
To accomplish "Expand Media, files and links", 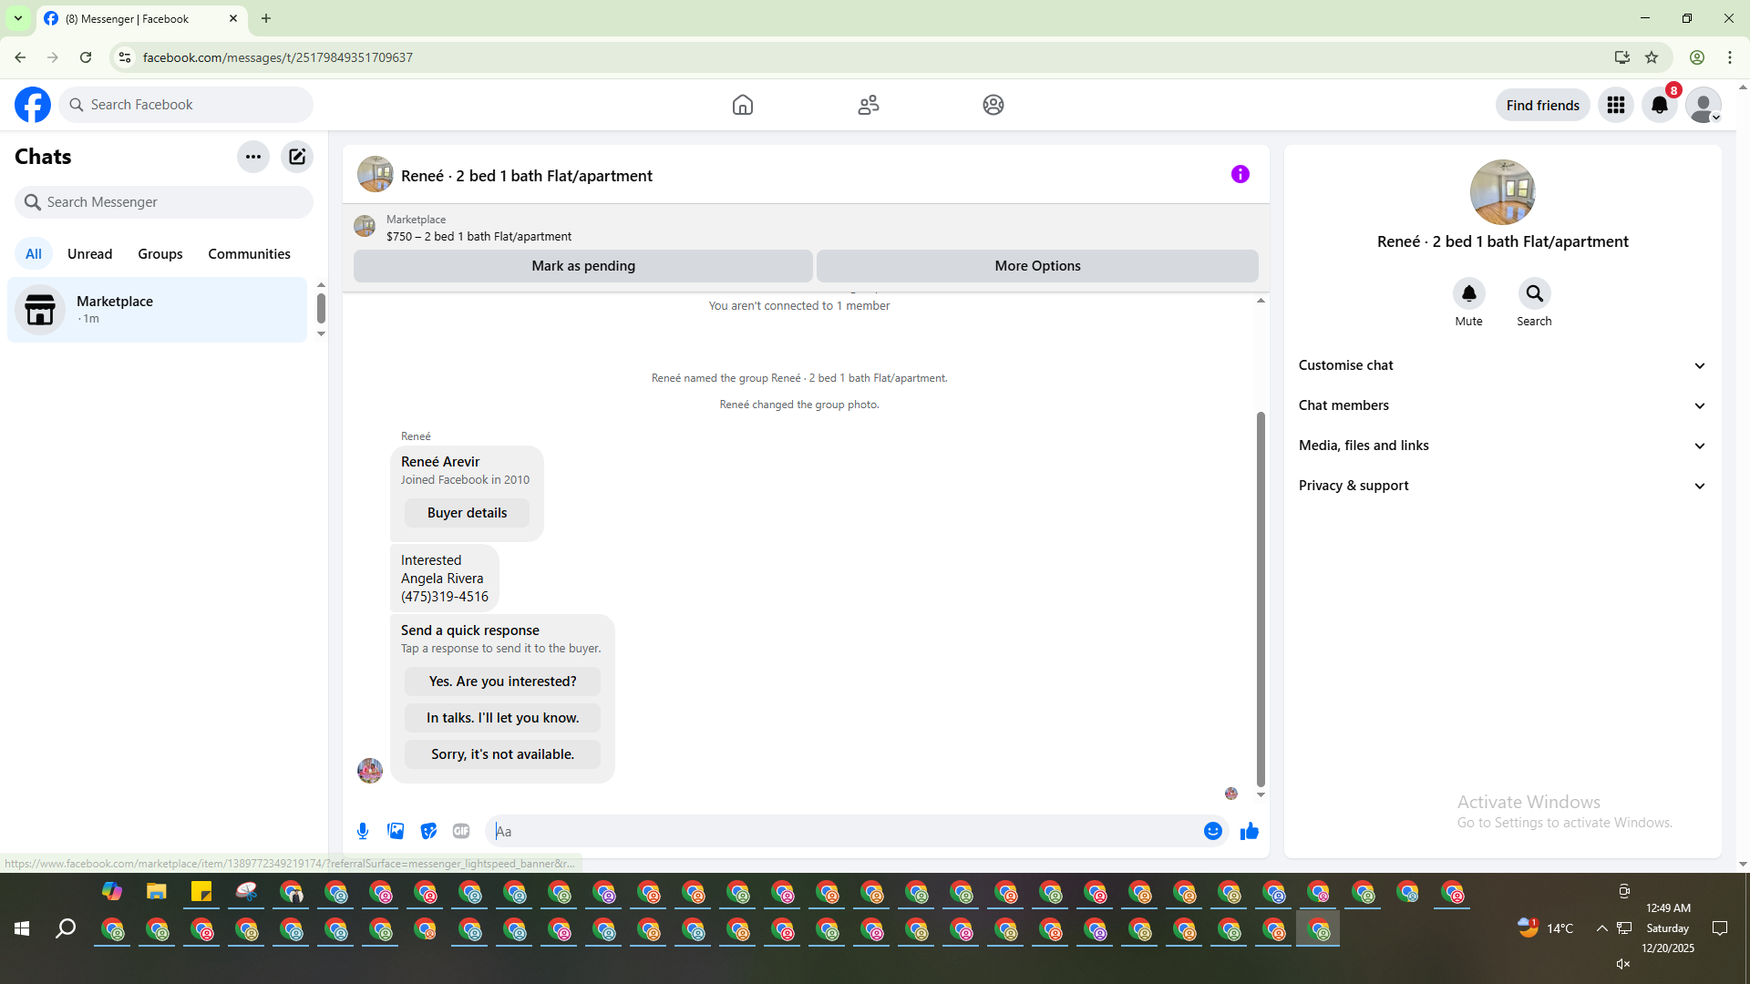I will point(1502,446).
